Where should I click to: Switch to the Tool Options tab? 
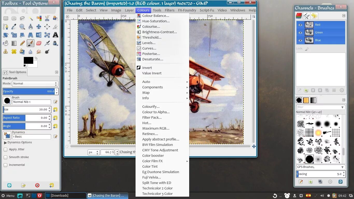pyautogui.click(x=15, y=72)
